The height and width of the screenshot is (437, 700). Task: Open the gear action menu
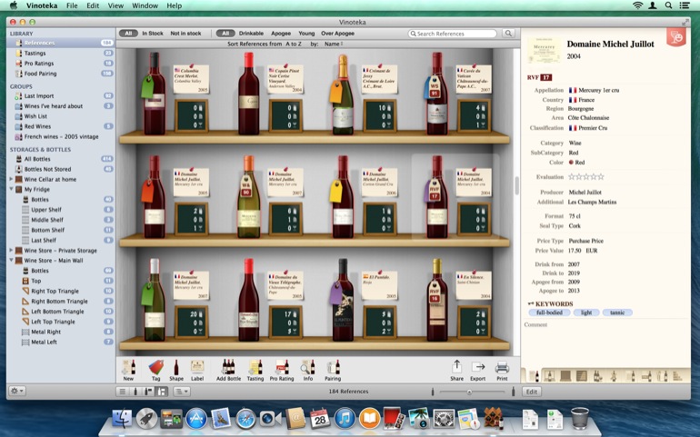[x=17, y=391]
